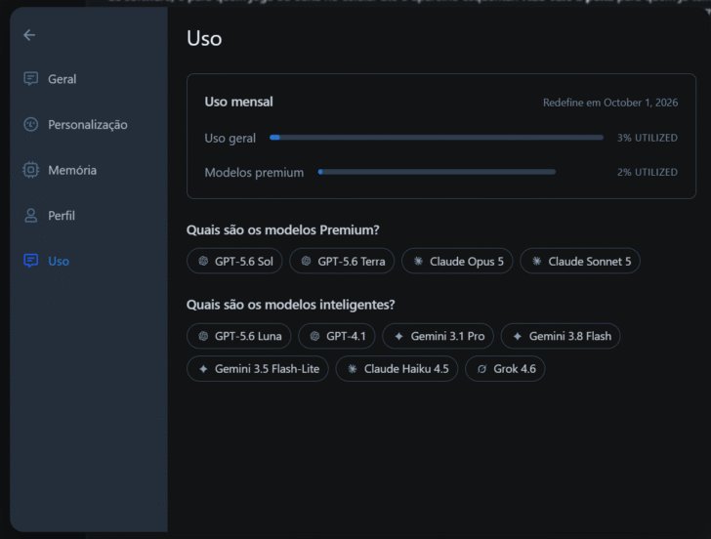711x539 pixels.
Task: Click the 'Uso geral' label
Action: (x=230, y=139)
